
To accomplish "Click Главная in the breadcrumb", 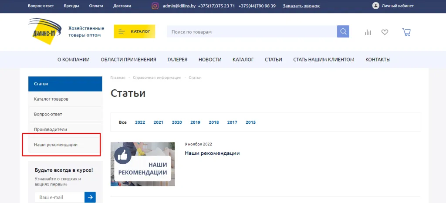I will pos(118,78).
